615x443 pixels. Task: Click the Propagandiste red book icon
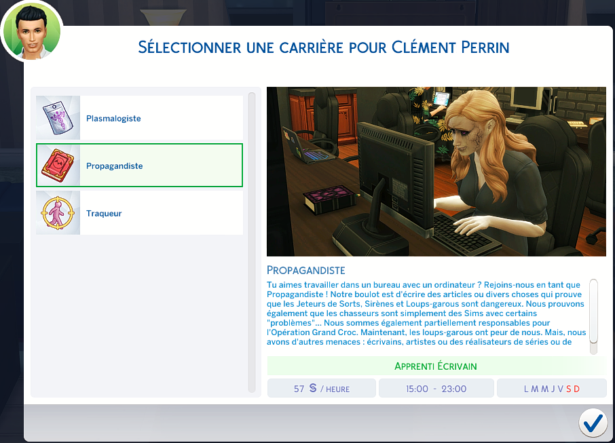tap(58, 166)
